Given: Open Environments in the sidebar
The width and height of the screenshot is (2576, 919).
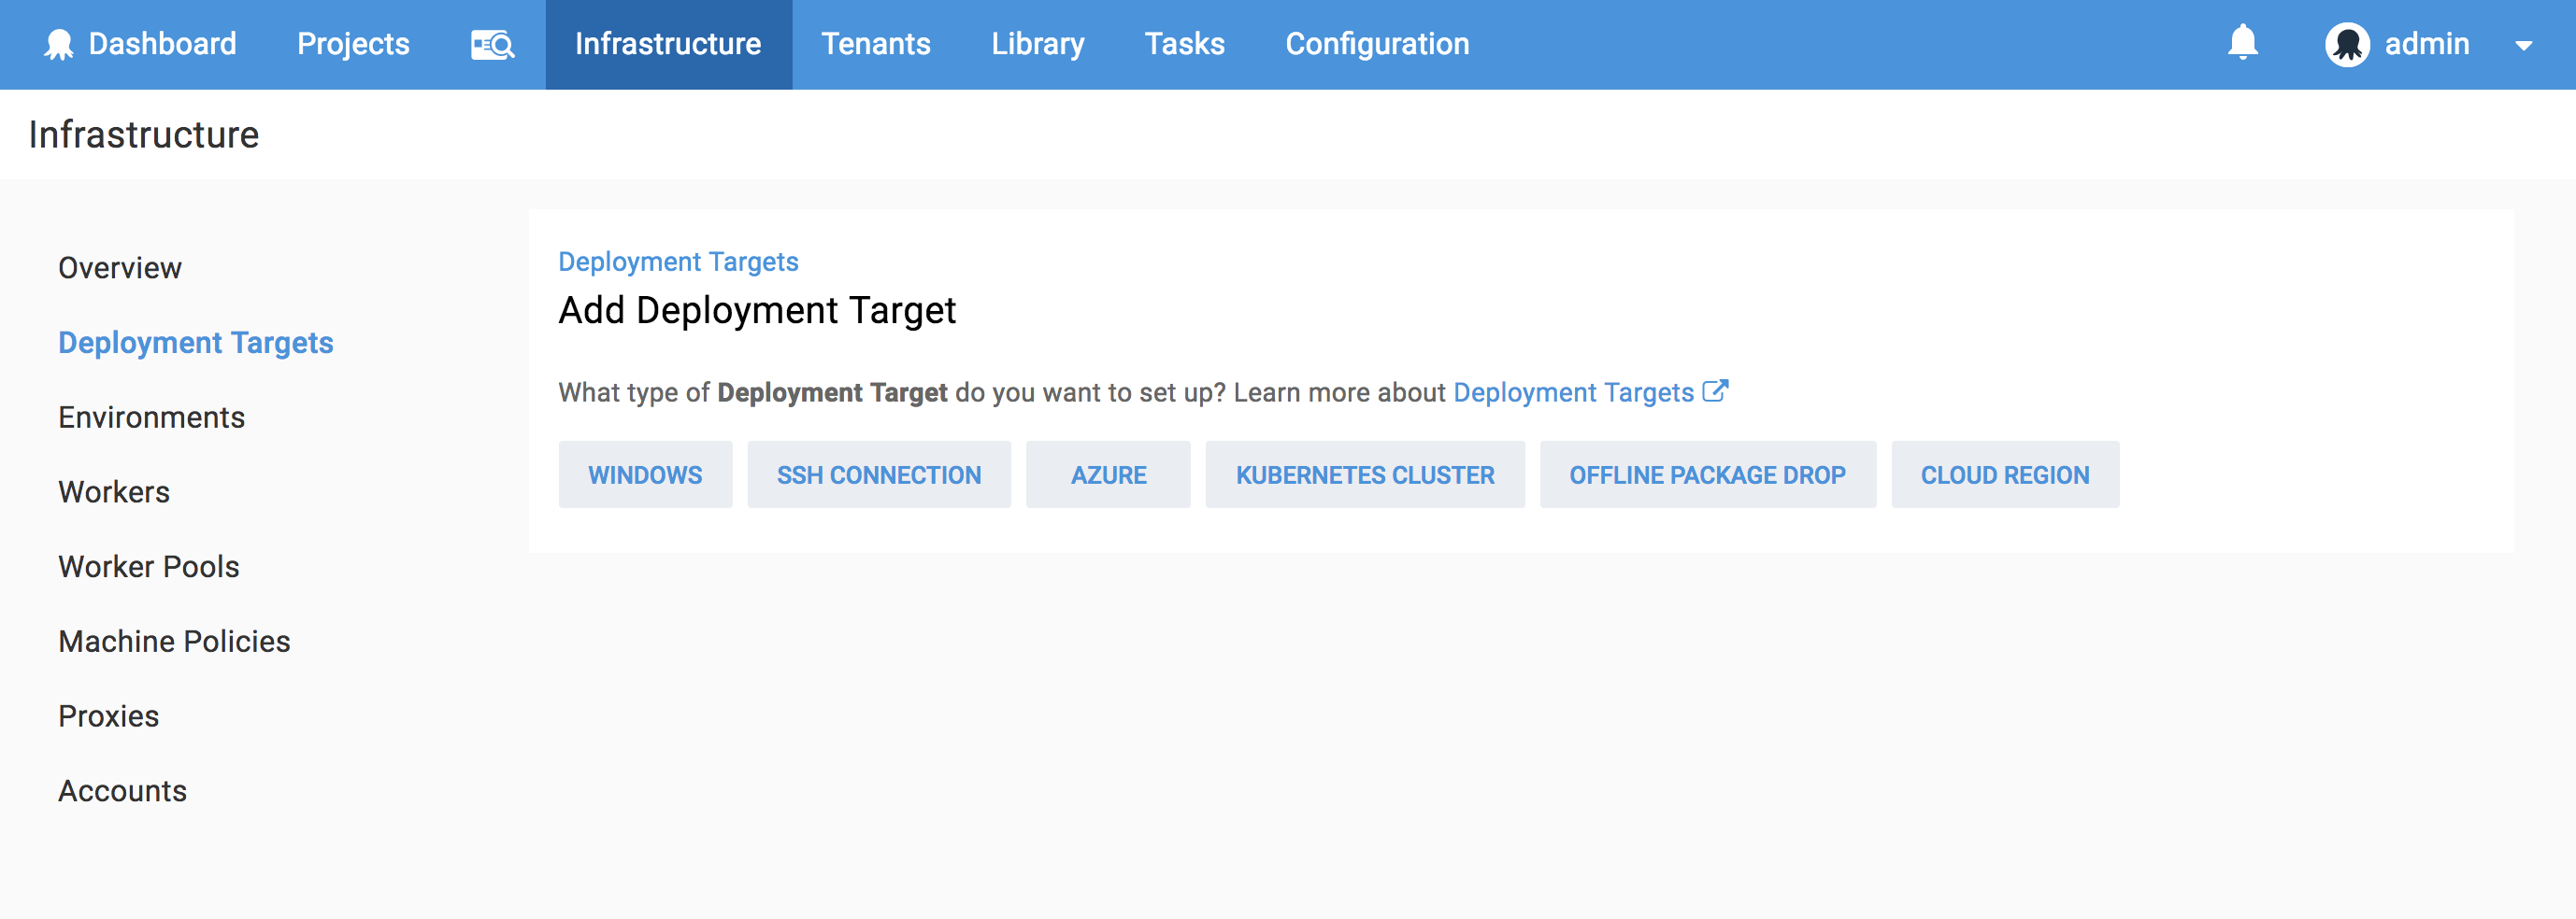Looking at the screenshot, I should tap(151, 417).
